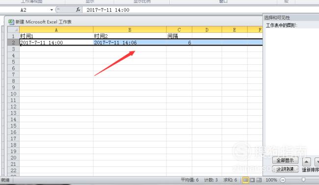Image resolution: width=319 pixels, height=185 pixels.
Task: Click the zoom slider handle
Action: point(303,180)
